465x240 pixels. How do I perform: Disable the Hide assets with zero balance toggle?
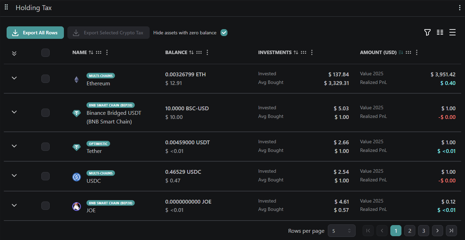[x=224, y=32]
